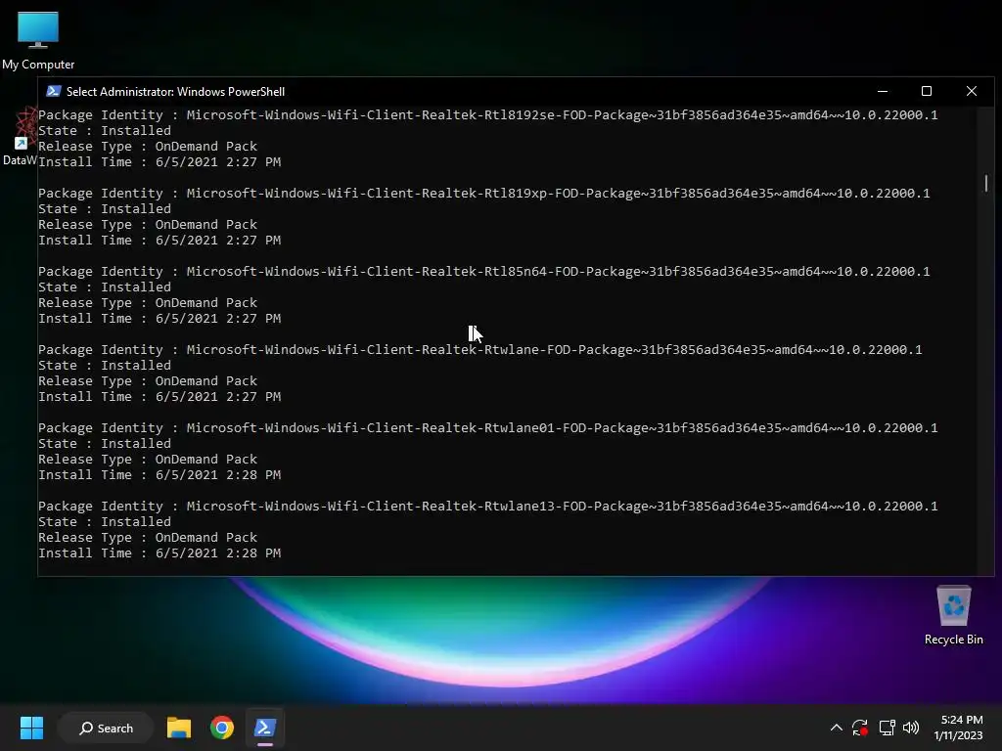Screen dimensions: 1002x751
Task: Click the Install Time line under Rtl85n64 package
Action: click(159, 318)
